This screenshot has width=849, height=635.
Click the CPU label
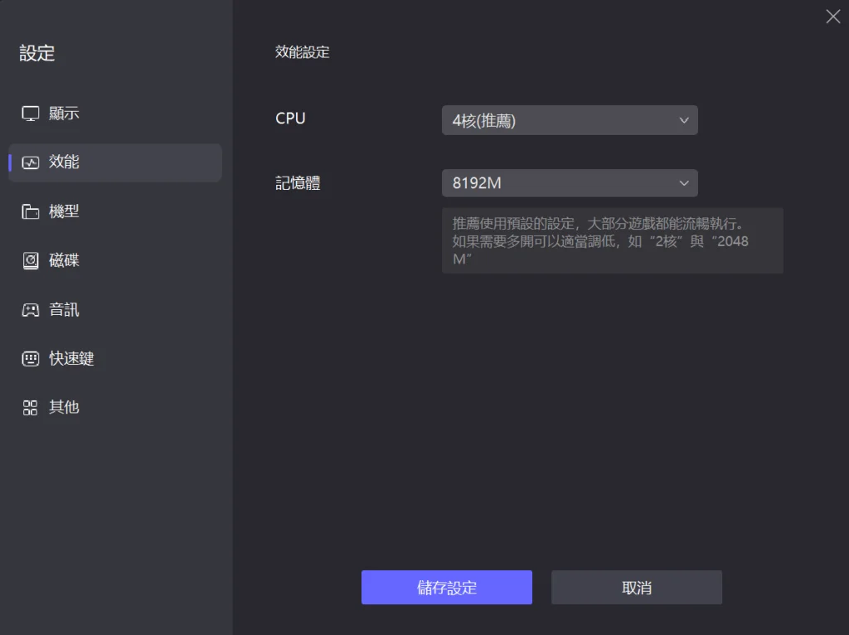[x=290, y=119]
